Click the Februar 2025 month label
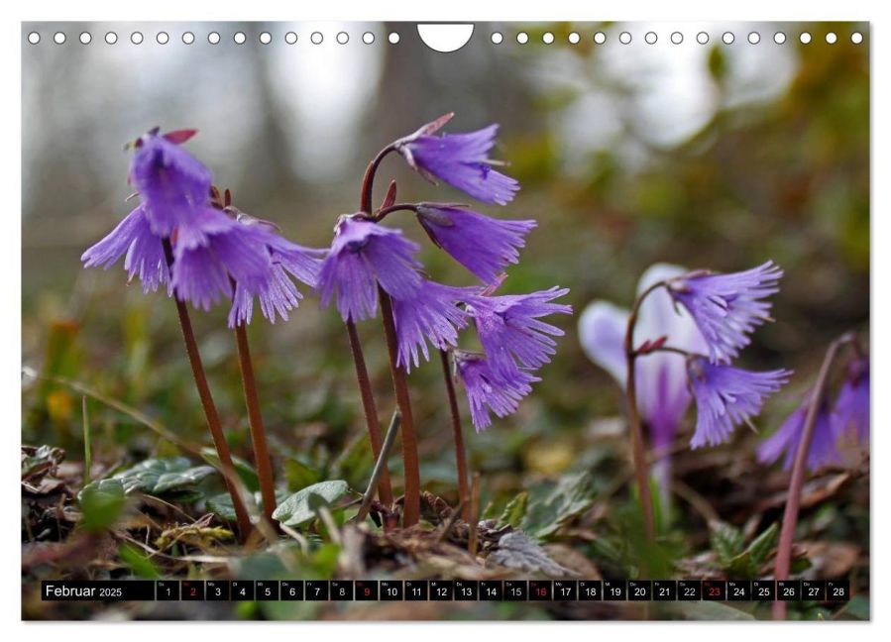 83,591
